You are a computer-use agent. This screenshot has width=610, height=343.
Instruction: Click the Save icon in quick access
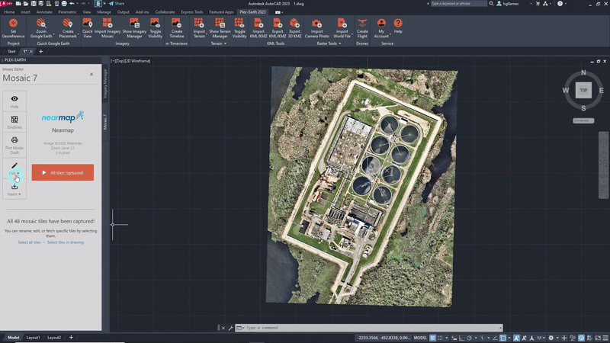pos(34,4)
